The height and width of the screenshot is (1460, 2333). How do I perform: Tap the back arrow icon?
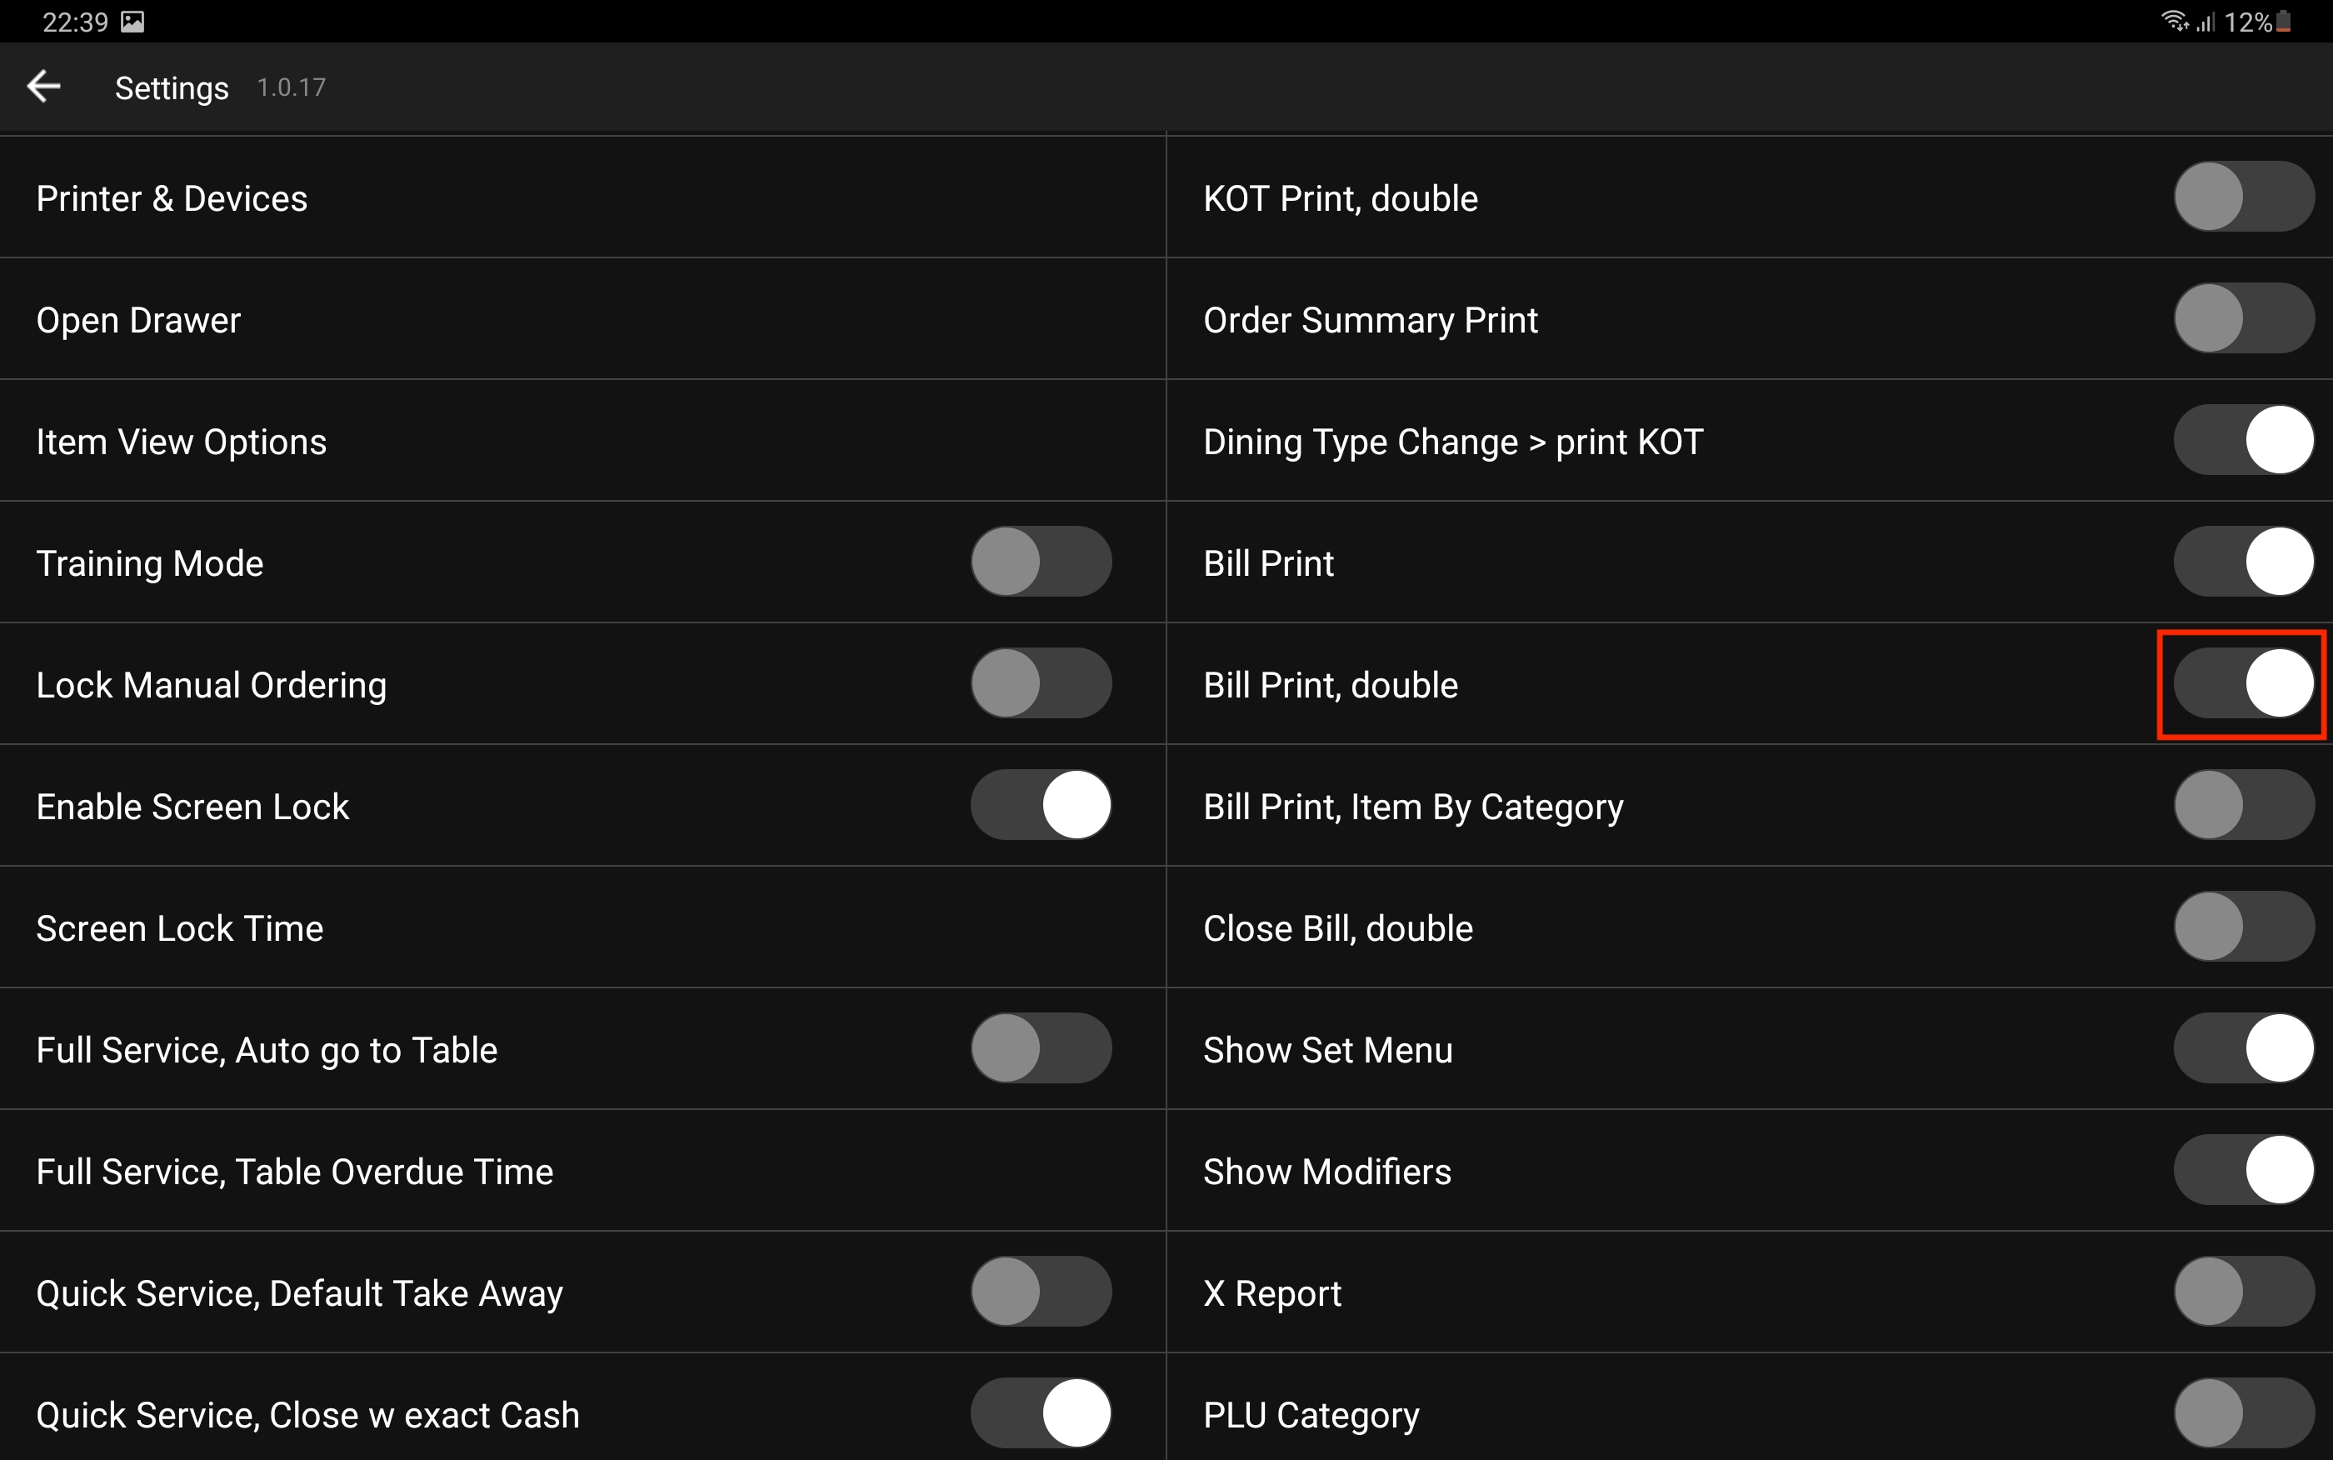[x=43, y=87]
